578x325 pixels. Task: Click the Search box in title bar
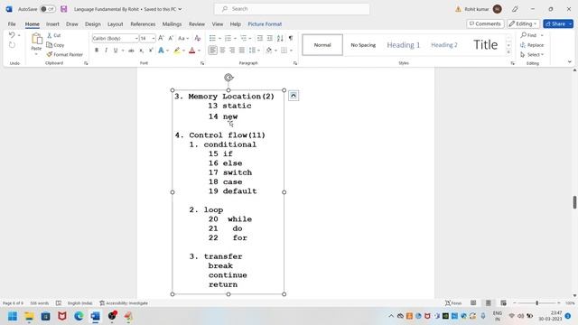292,9
